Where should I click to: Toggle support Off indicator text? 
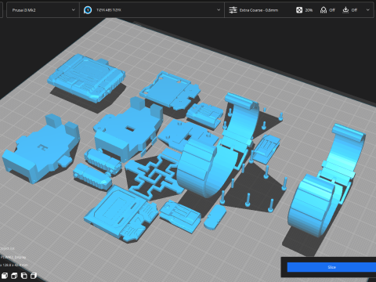coord(332,10)
